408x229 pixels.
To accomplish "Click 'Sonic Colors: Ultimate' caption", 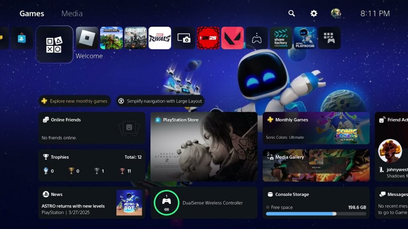I will click(284, 137).
